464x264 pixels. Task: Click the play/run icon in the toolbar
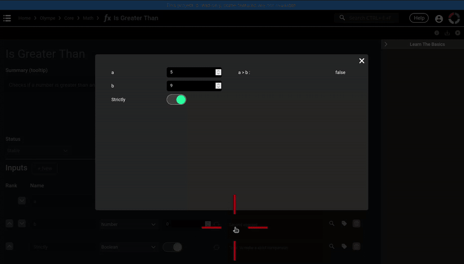[x=457, y=33]
